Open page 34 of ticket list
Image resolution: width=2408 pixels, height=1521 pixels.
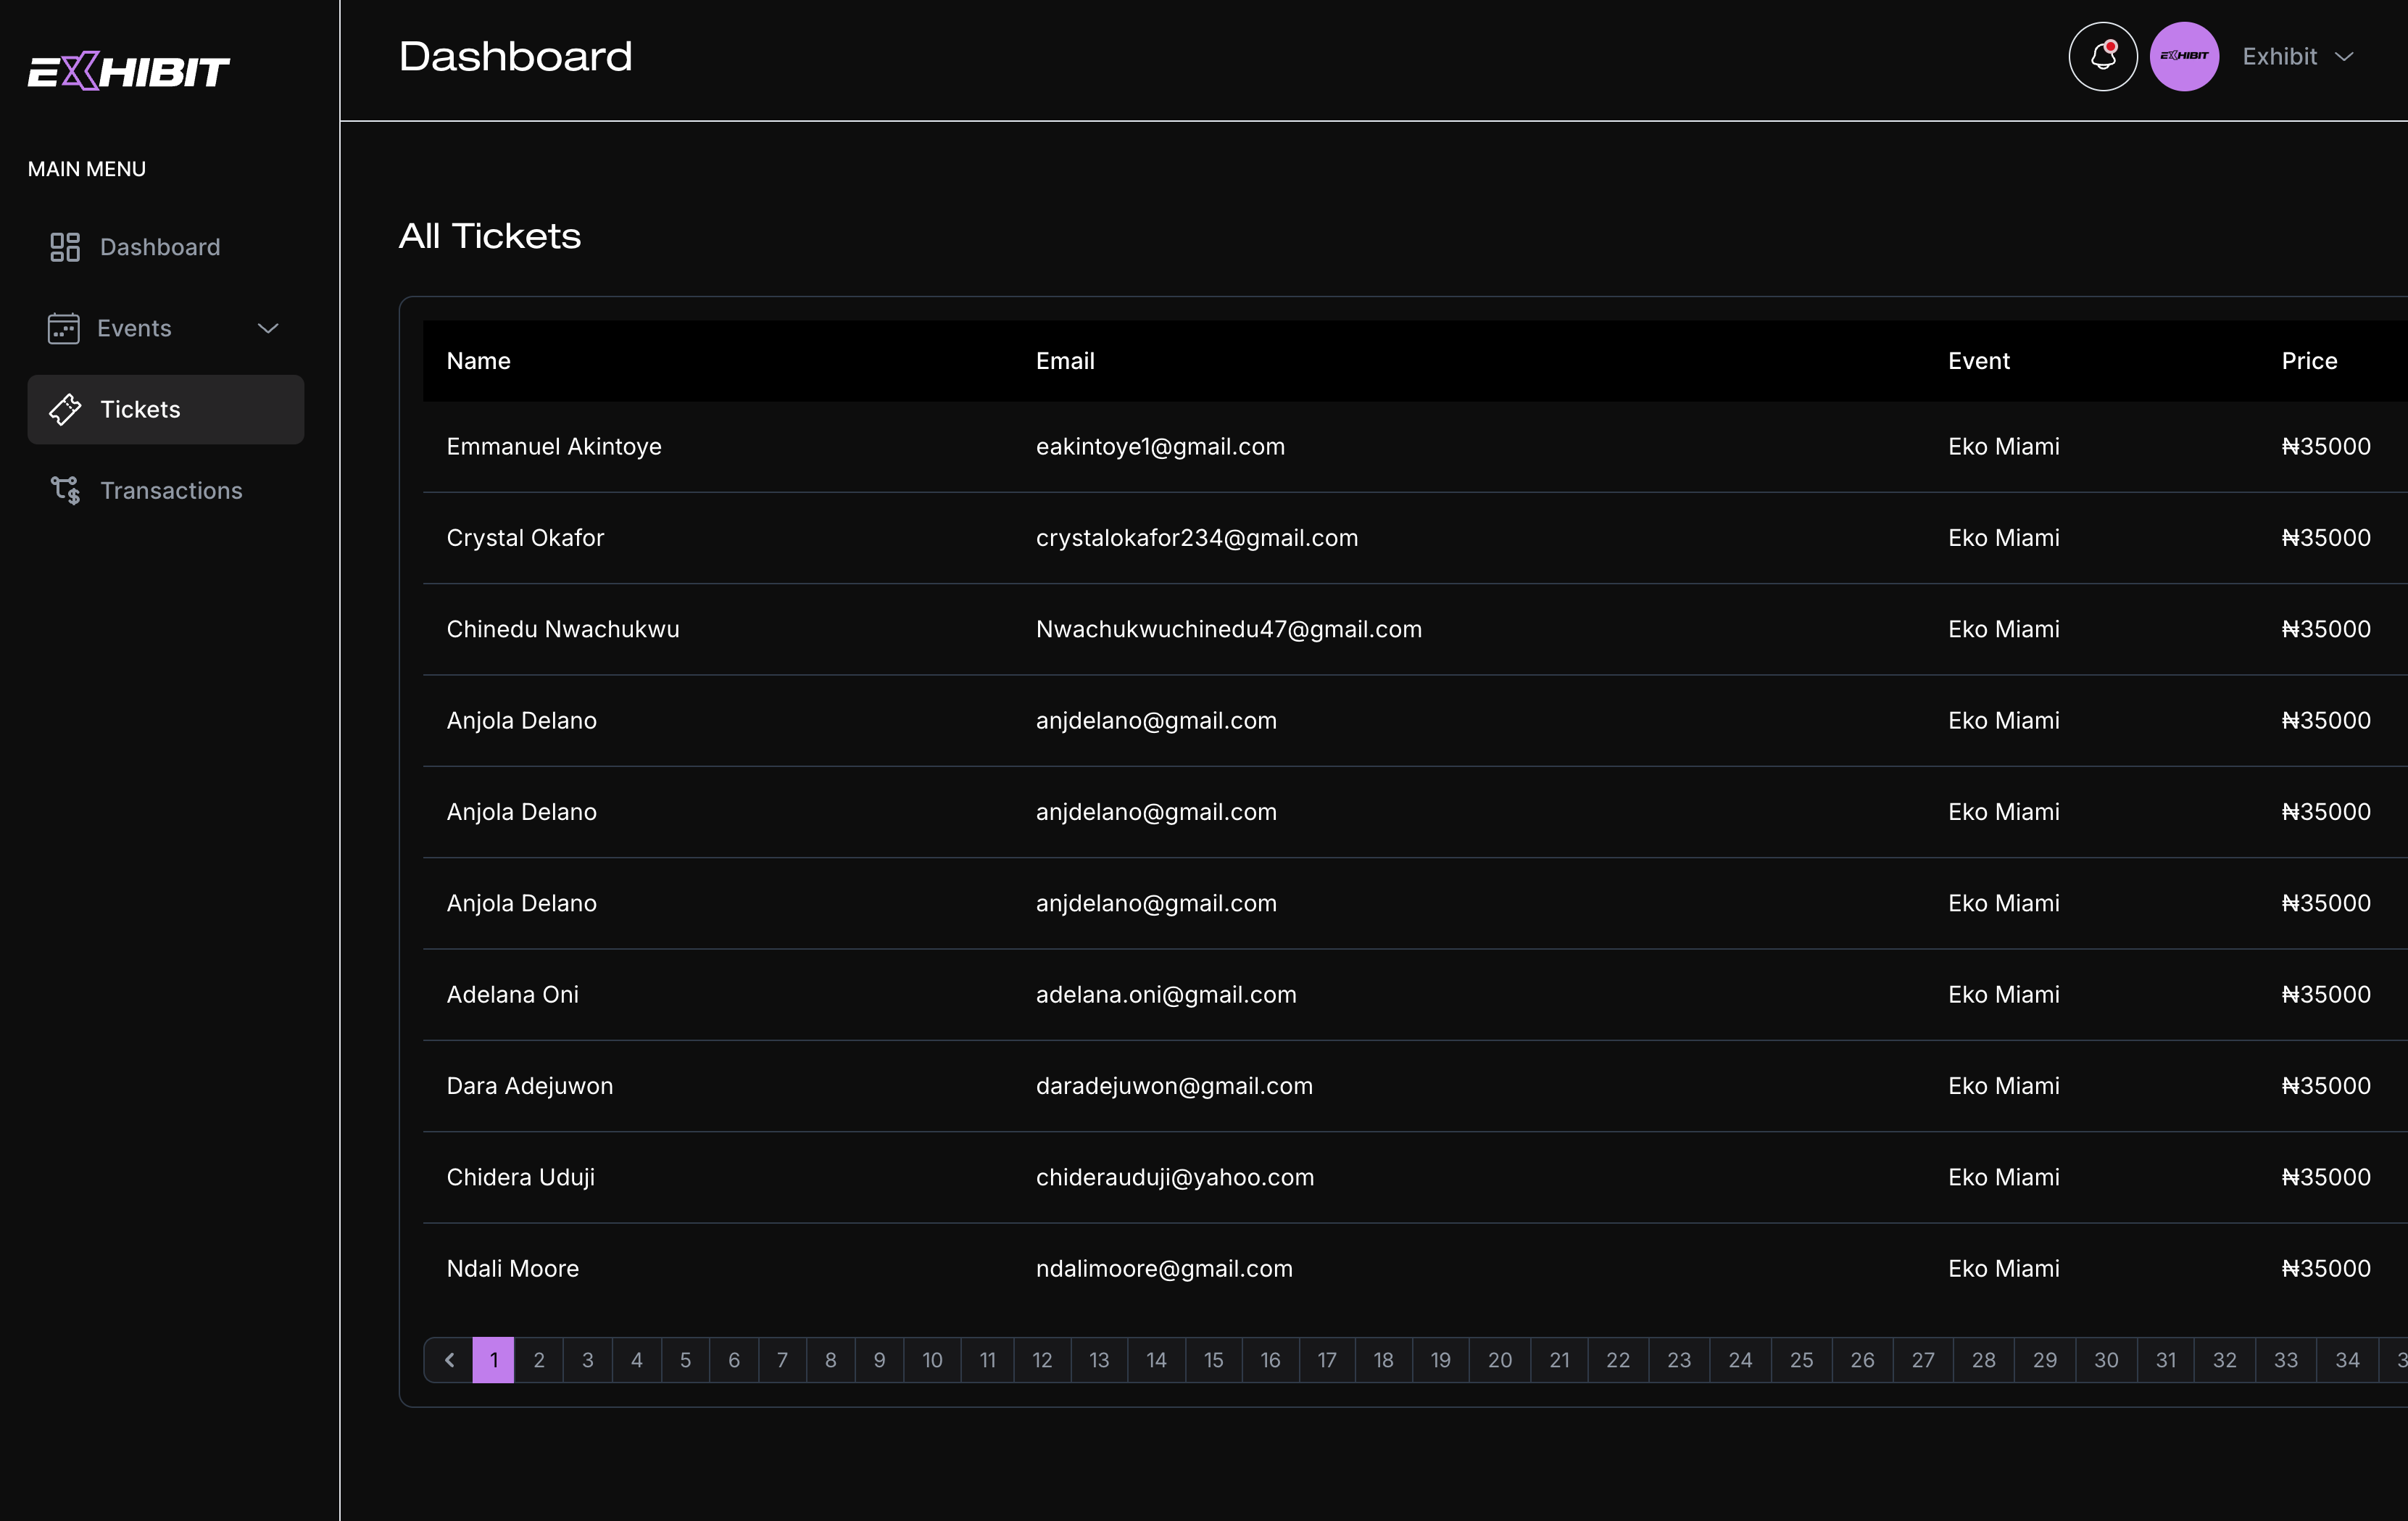pos(2347,1360)
